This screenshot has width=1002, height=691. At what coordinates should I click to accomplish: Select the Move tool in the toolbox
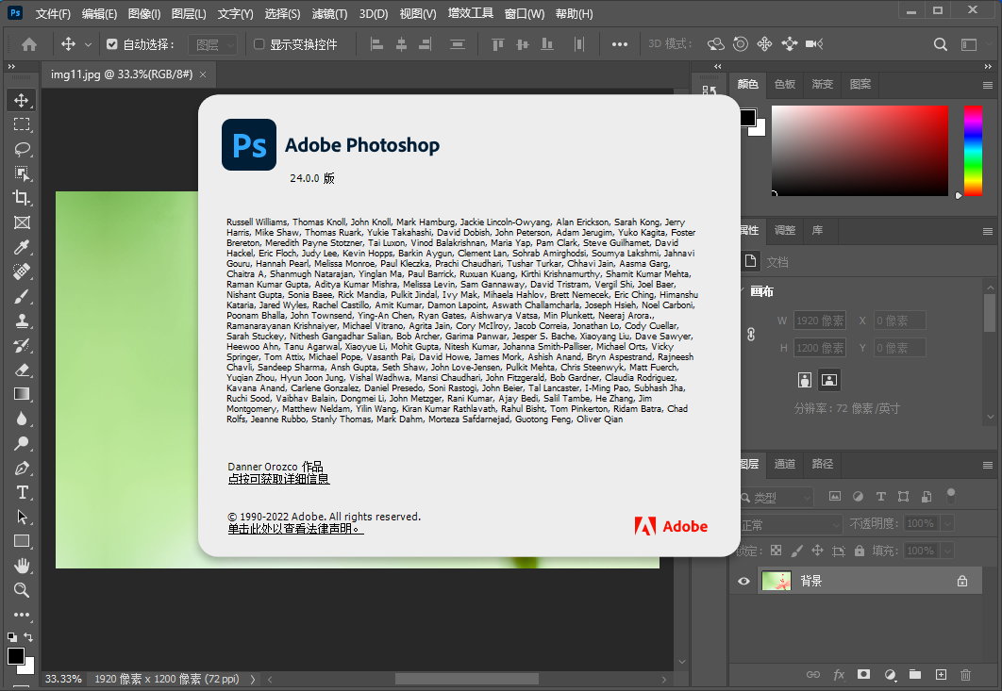[21, 100]
